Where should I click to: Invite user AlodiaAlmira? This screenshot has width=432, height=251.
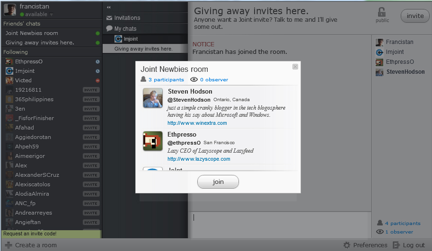(91, 194)
